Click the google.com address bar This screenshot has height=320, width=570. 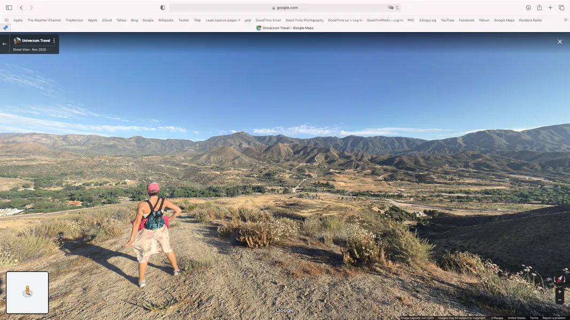[x=284, y=7]
